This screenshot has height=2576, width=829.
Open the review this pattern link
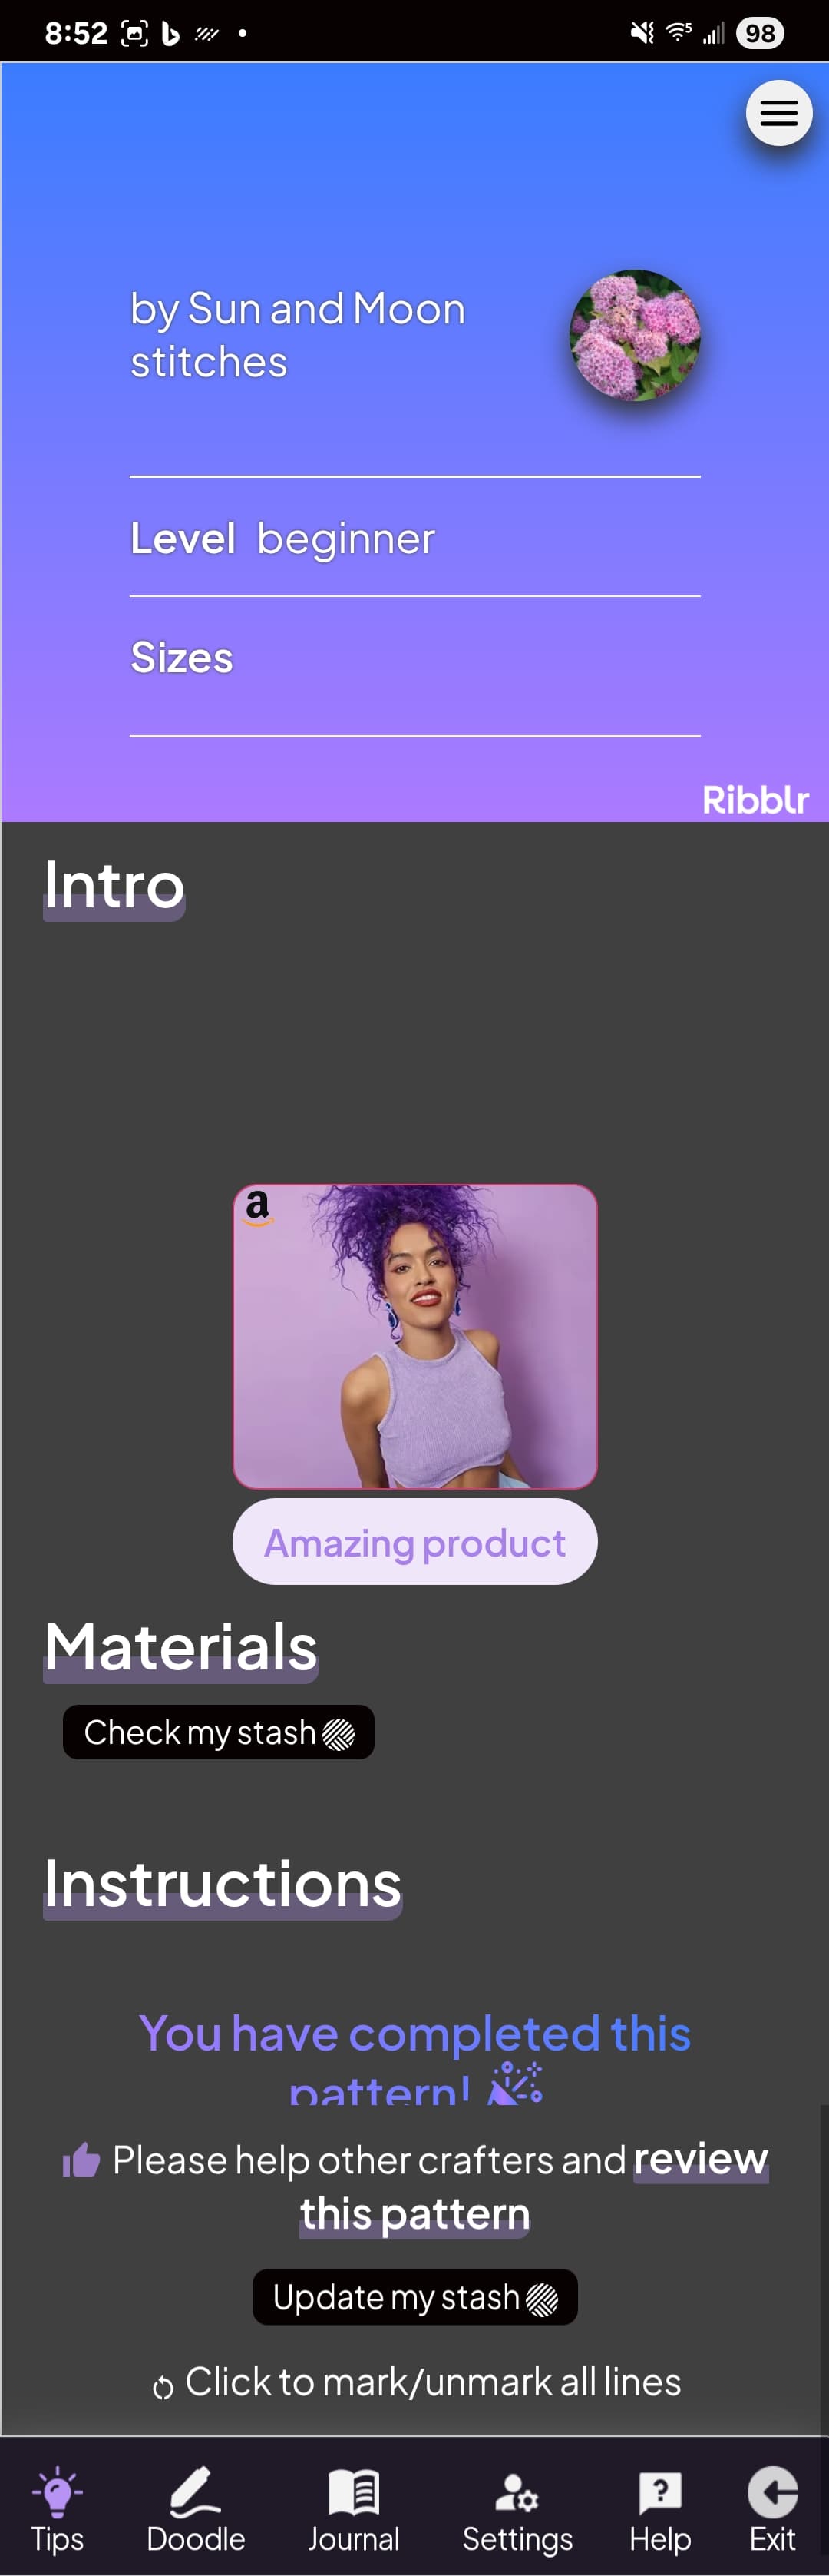click(534, 2186)
